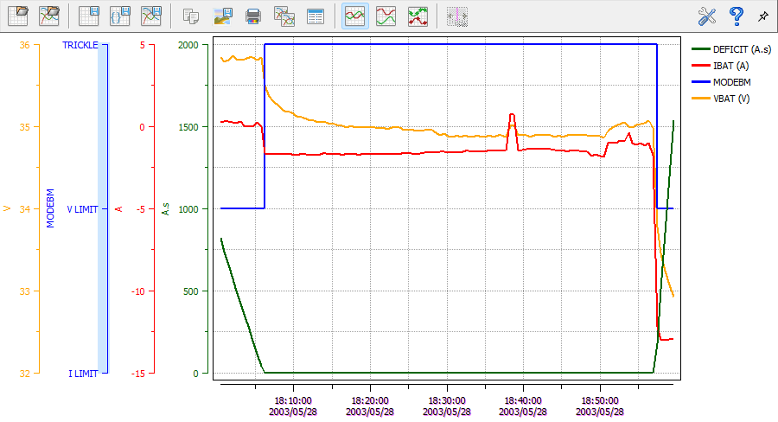Click the highlighted blue MODEBM axis bar
The height and width of the screenshot is (422, 778).
click(102, 208)
